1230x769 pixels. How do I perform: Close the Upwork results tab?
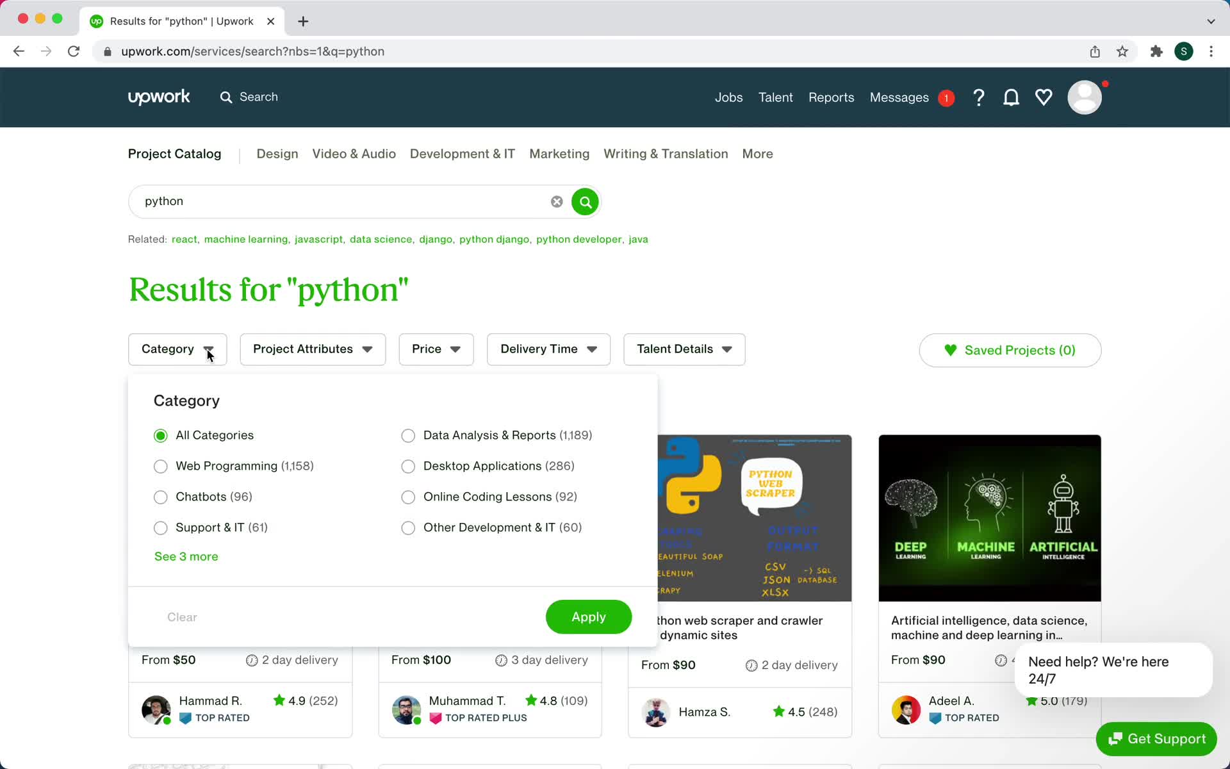click(x=270, y=21)
